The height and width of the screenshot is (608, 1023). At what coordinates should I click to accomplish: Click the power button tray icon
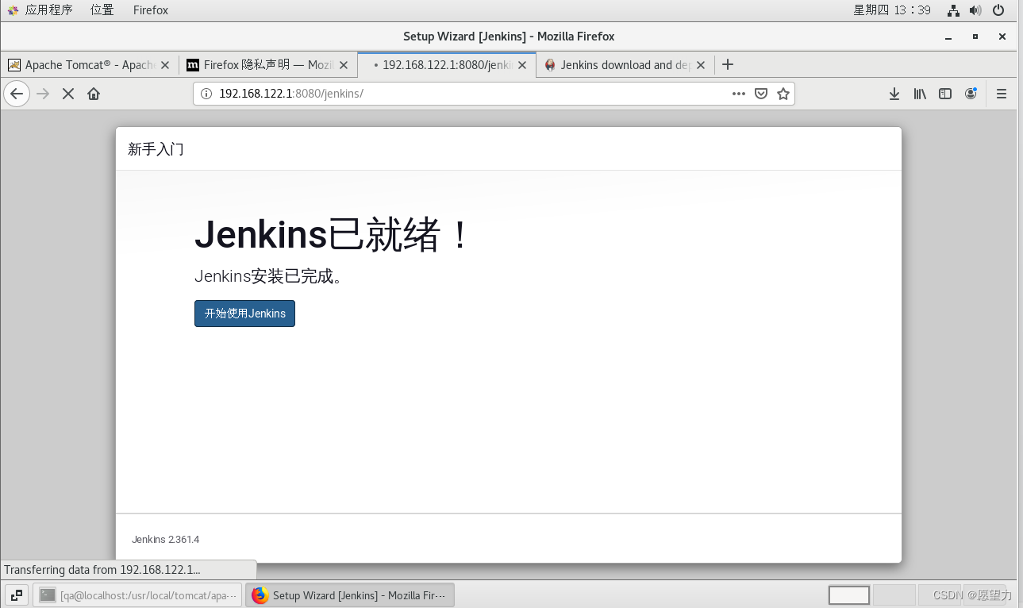pos(998,10)
